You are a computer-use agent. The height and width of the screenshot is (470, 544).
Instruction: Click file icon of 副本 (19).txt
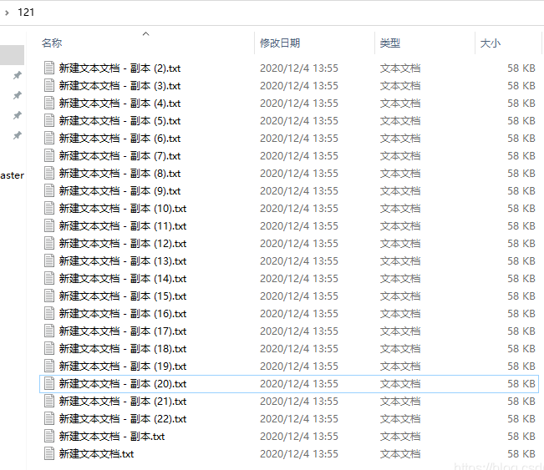[49, 366]
